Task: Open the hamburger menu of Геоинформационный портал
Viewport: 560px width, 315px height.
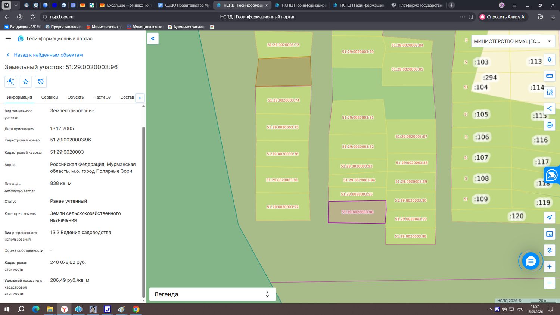Action: tap(8, 38)
